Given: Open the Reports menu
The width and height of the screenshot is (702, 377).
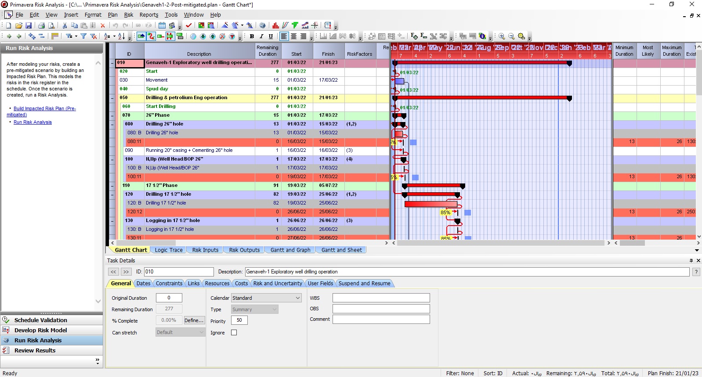Looking at the screenshot, I should [149, 14].
